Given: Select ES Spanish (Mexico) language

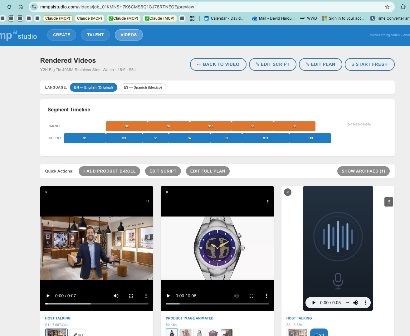Looking at the screenshot, I should [x=143, y=87].
